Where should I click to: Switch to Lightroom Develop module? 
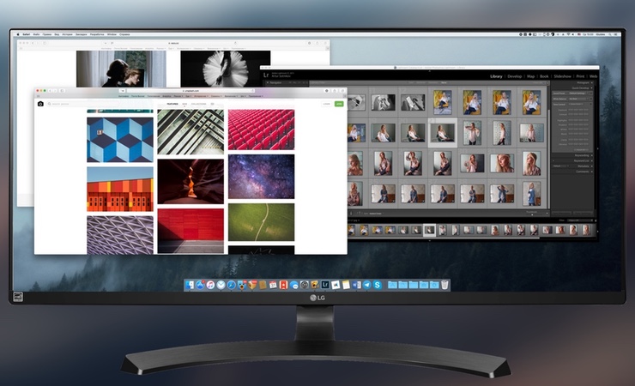[515, 76]
